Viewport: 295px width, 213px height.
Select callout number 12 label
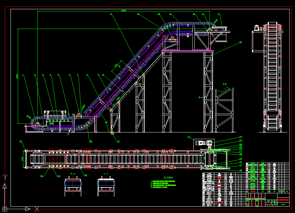(x=138, y=14)
